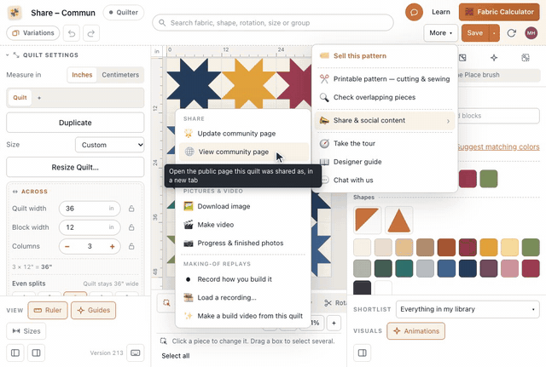Choose Take the tour

coord(385,144)
